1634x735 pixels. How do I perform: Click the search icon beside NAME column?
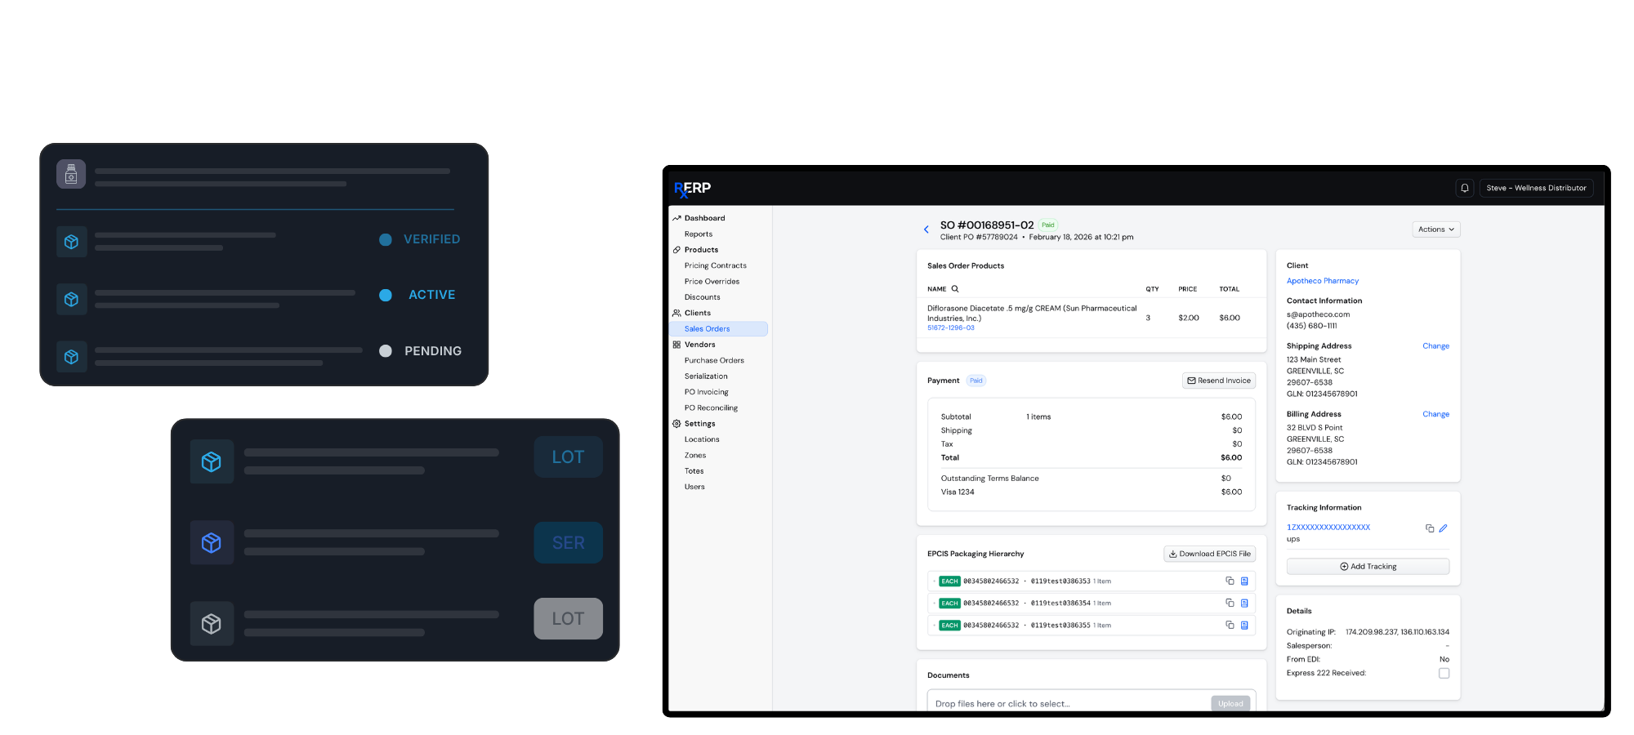pos(955,289)
